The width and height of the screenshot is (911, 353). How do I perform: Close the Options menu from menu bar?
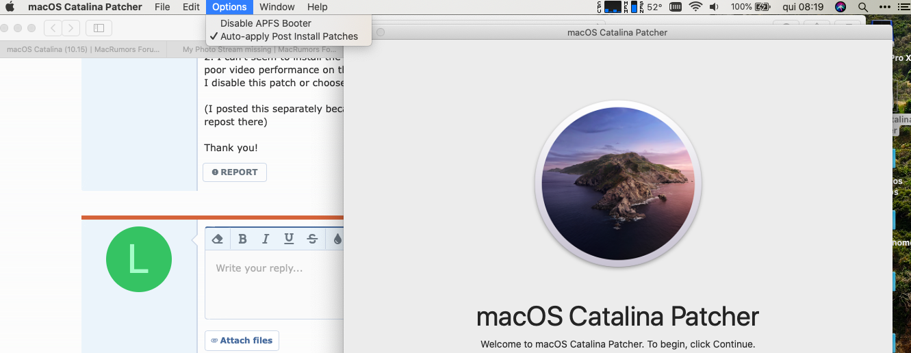click(x=229, y=7)
